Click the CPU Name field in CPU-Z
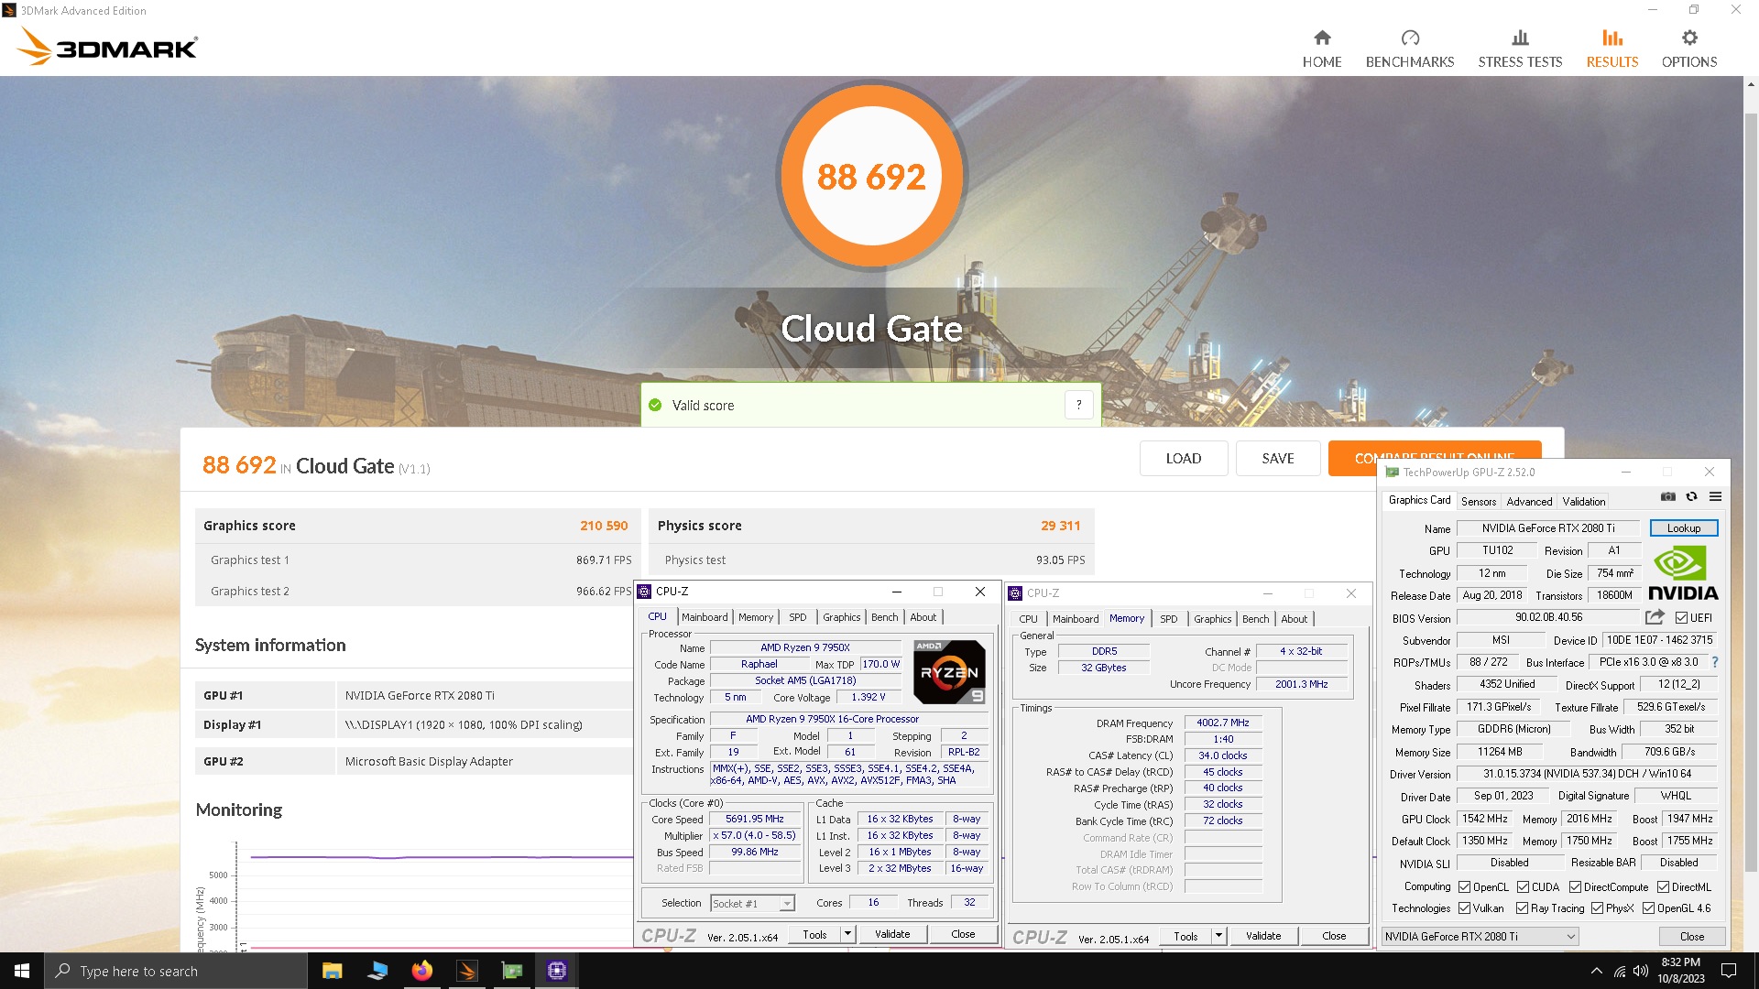Screen dimensions: 1759x989 (x=804, y=647)
